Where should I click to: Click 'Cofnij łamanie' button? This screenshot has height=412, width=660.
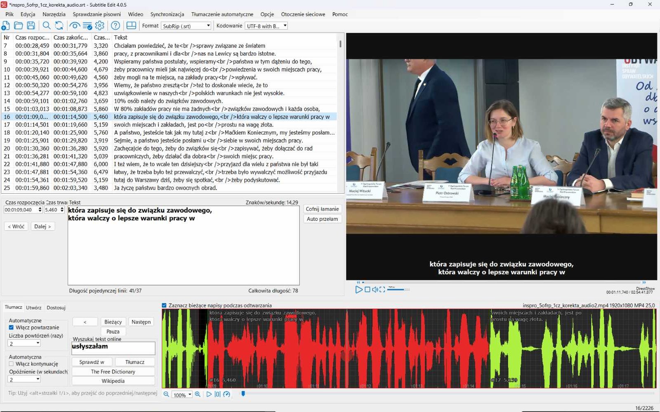click(x=322, y=209)
